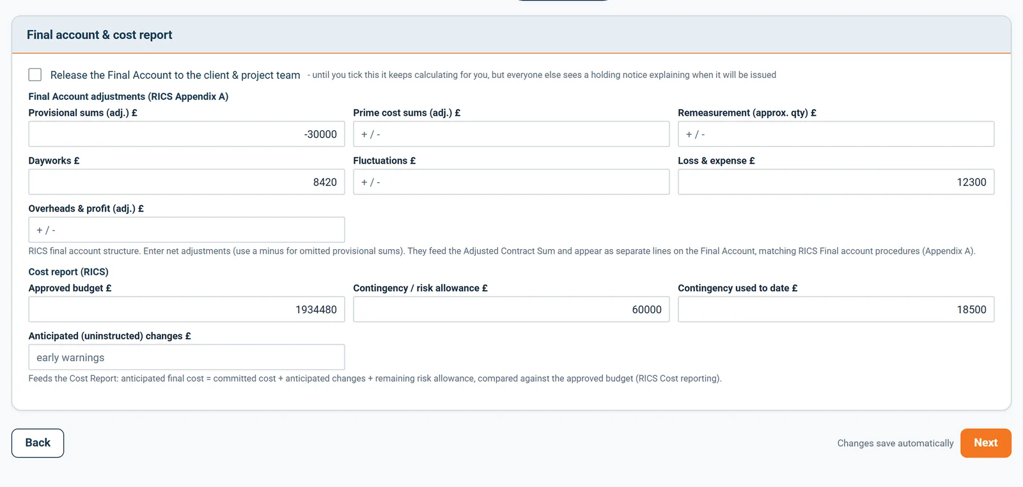The image size is (1023, 487).
Task: Click the 'Anticipated (uninstructed) changes £' label
Action: click(x=110, y=336)
